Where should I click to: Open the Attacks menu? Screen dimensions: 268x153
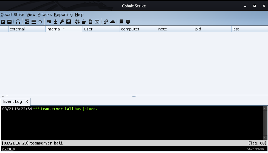tap(45, 15)
